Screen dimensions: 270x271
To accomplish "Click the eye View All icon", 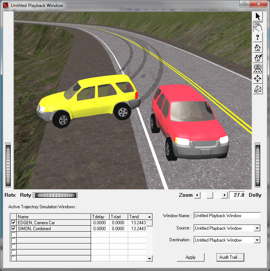I will click(258, 68).
